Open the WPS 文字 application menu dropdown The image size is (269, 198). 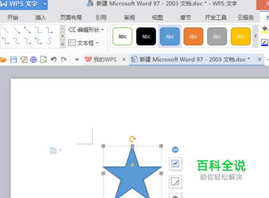tap(45, 4)
